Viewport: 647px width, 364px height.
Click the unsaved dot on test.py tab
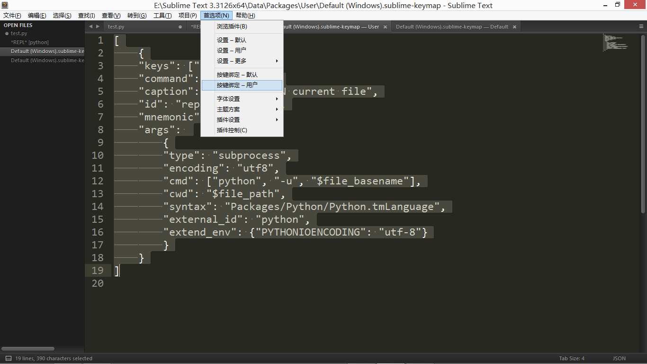tap(180, 27)
